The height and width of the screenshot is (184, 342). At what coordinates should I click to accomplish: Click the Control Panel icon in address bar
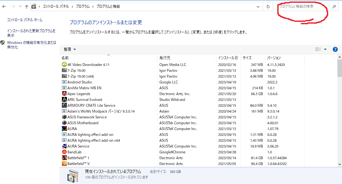coord(34,6)
